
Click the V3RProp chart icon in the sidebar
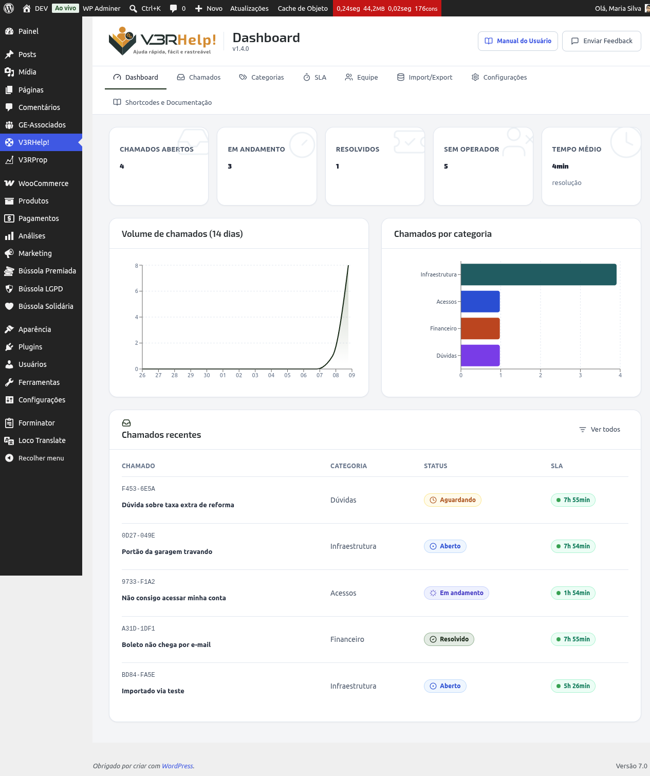[x=9, y=160]
